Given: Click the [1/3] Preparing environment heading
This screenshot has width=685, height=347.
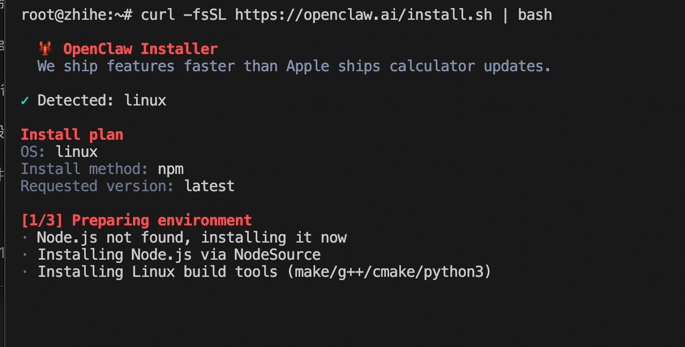Looking at the screenshot, I should [x=137, y=220].
